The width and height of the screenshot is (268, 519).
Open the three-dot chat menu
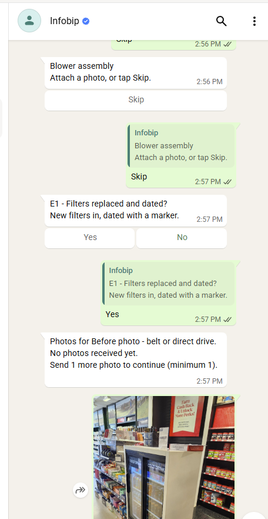coord(254,21)
